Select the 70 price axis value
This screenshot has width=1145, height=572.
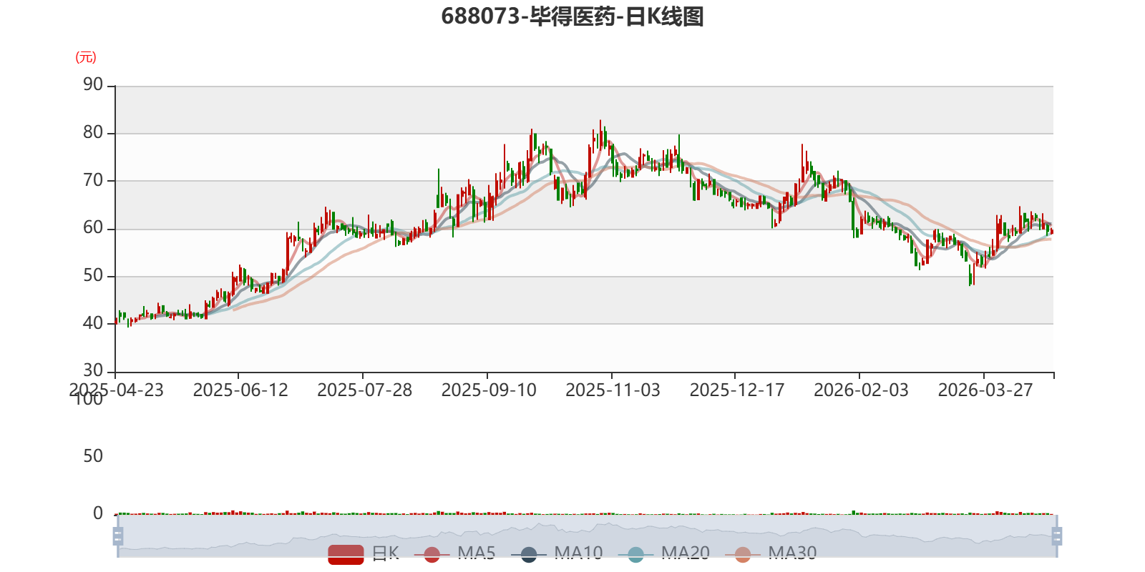tap(93, 180)
